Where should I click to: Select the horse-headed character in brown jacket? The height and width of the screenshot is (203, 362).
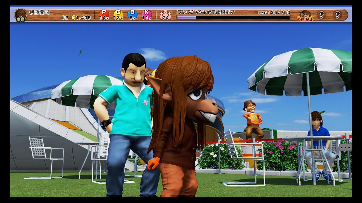pos(182,127)
